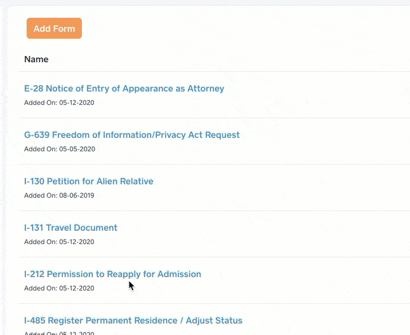Open E-28 Notice of Entry of Appearance form
This screenshot has width=410, height=335.
(x=124, y=88)
